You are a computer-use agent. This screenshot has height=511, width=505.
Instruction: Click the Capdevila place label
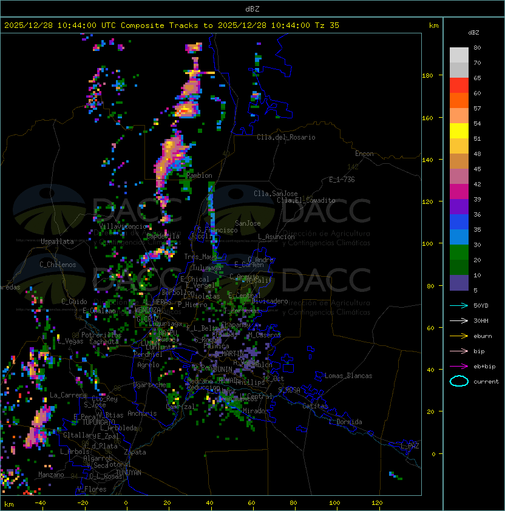click(x=163, y=236)
